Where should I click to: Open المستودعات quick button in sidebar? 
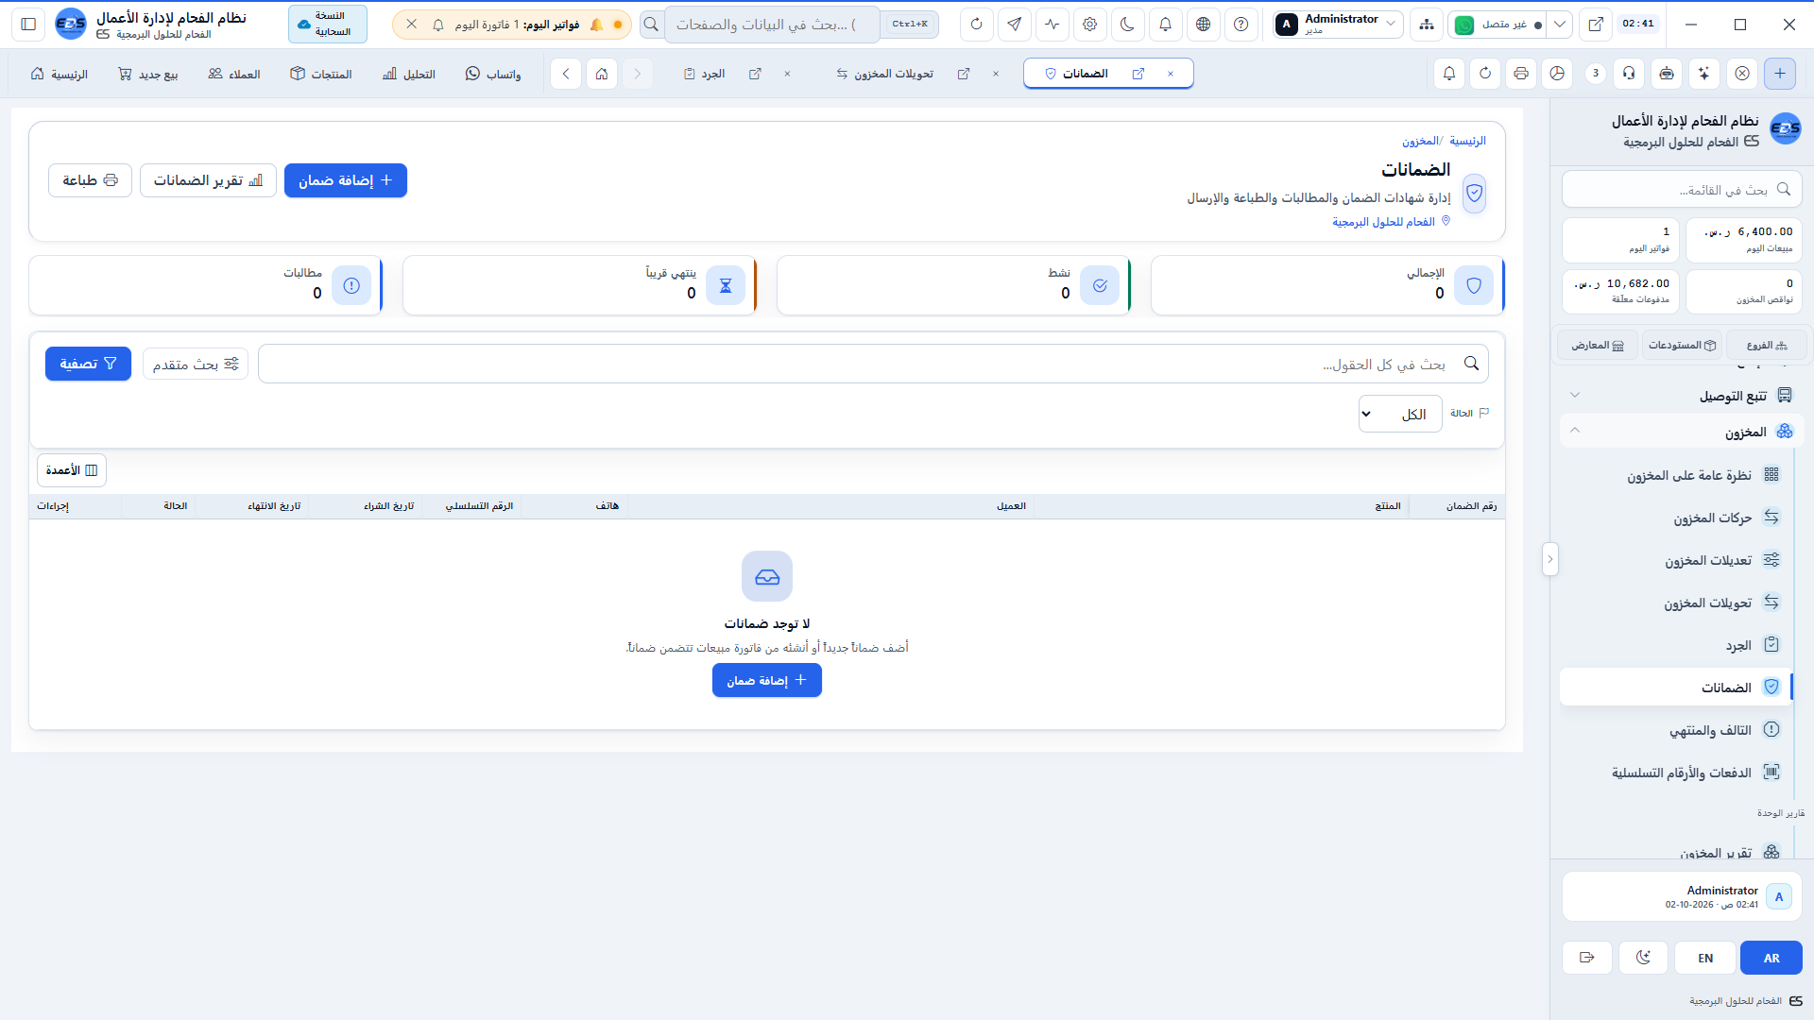coord(1682,346)
